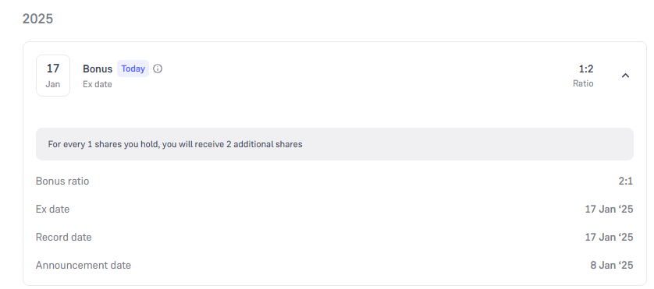
Task: Click the Bonus ratio row label
Action: pyautogui.click(x=62, y=182)
